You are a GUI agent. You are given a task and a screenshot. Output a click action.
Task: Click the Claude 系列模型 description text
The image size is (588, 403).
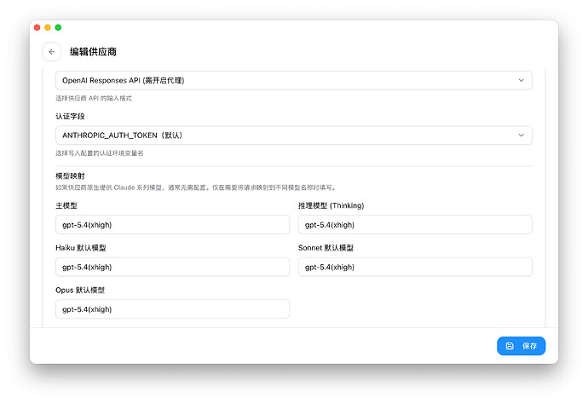[196, 187]
